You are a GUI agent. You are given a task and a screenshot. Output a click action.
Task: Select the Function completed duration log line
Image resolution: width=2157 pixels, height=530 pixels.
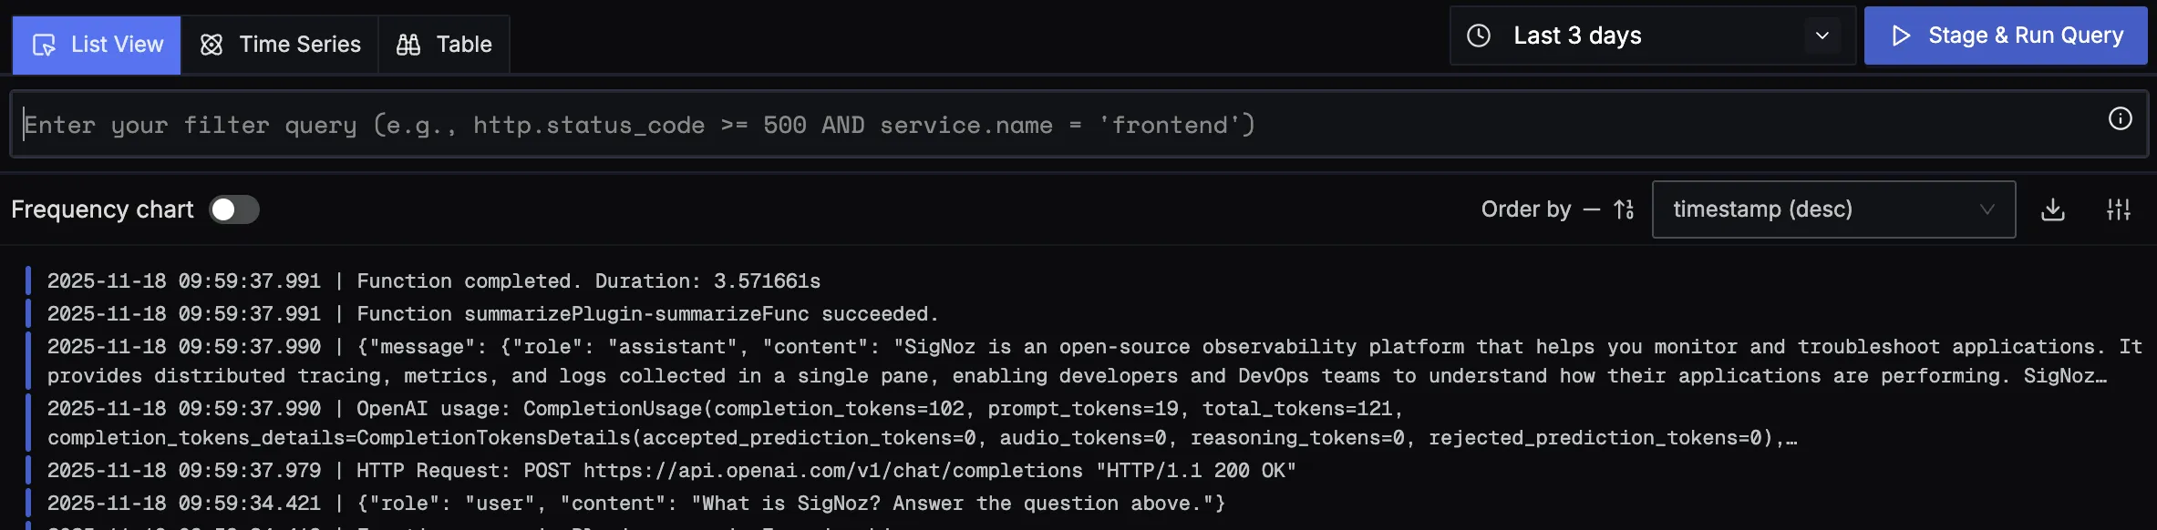[x=433, y=280]
